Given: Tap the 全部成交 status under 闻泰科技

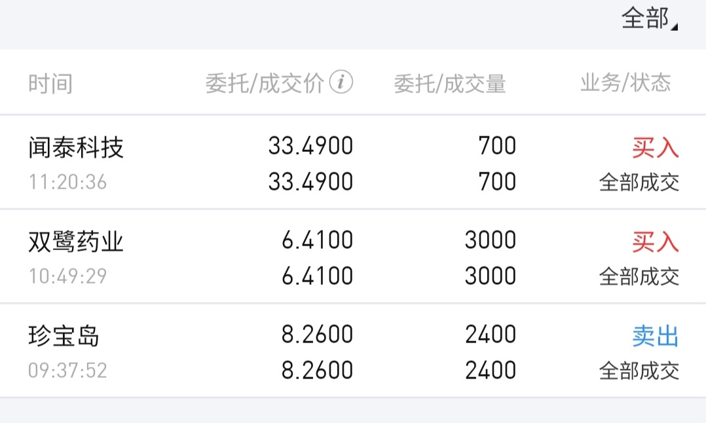Looking at the screenshot, I should [x=639, y=182].
